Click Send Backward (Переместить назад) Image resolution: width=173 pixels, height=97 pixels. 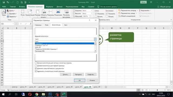[127, 13]
